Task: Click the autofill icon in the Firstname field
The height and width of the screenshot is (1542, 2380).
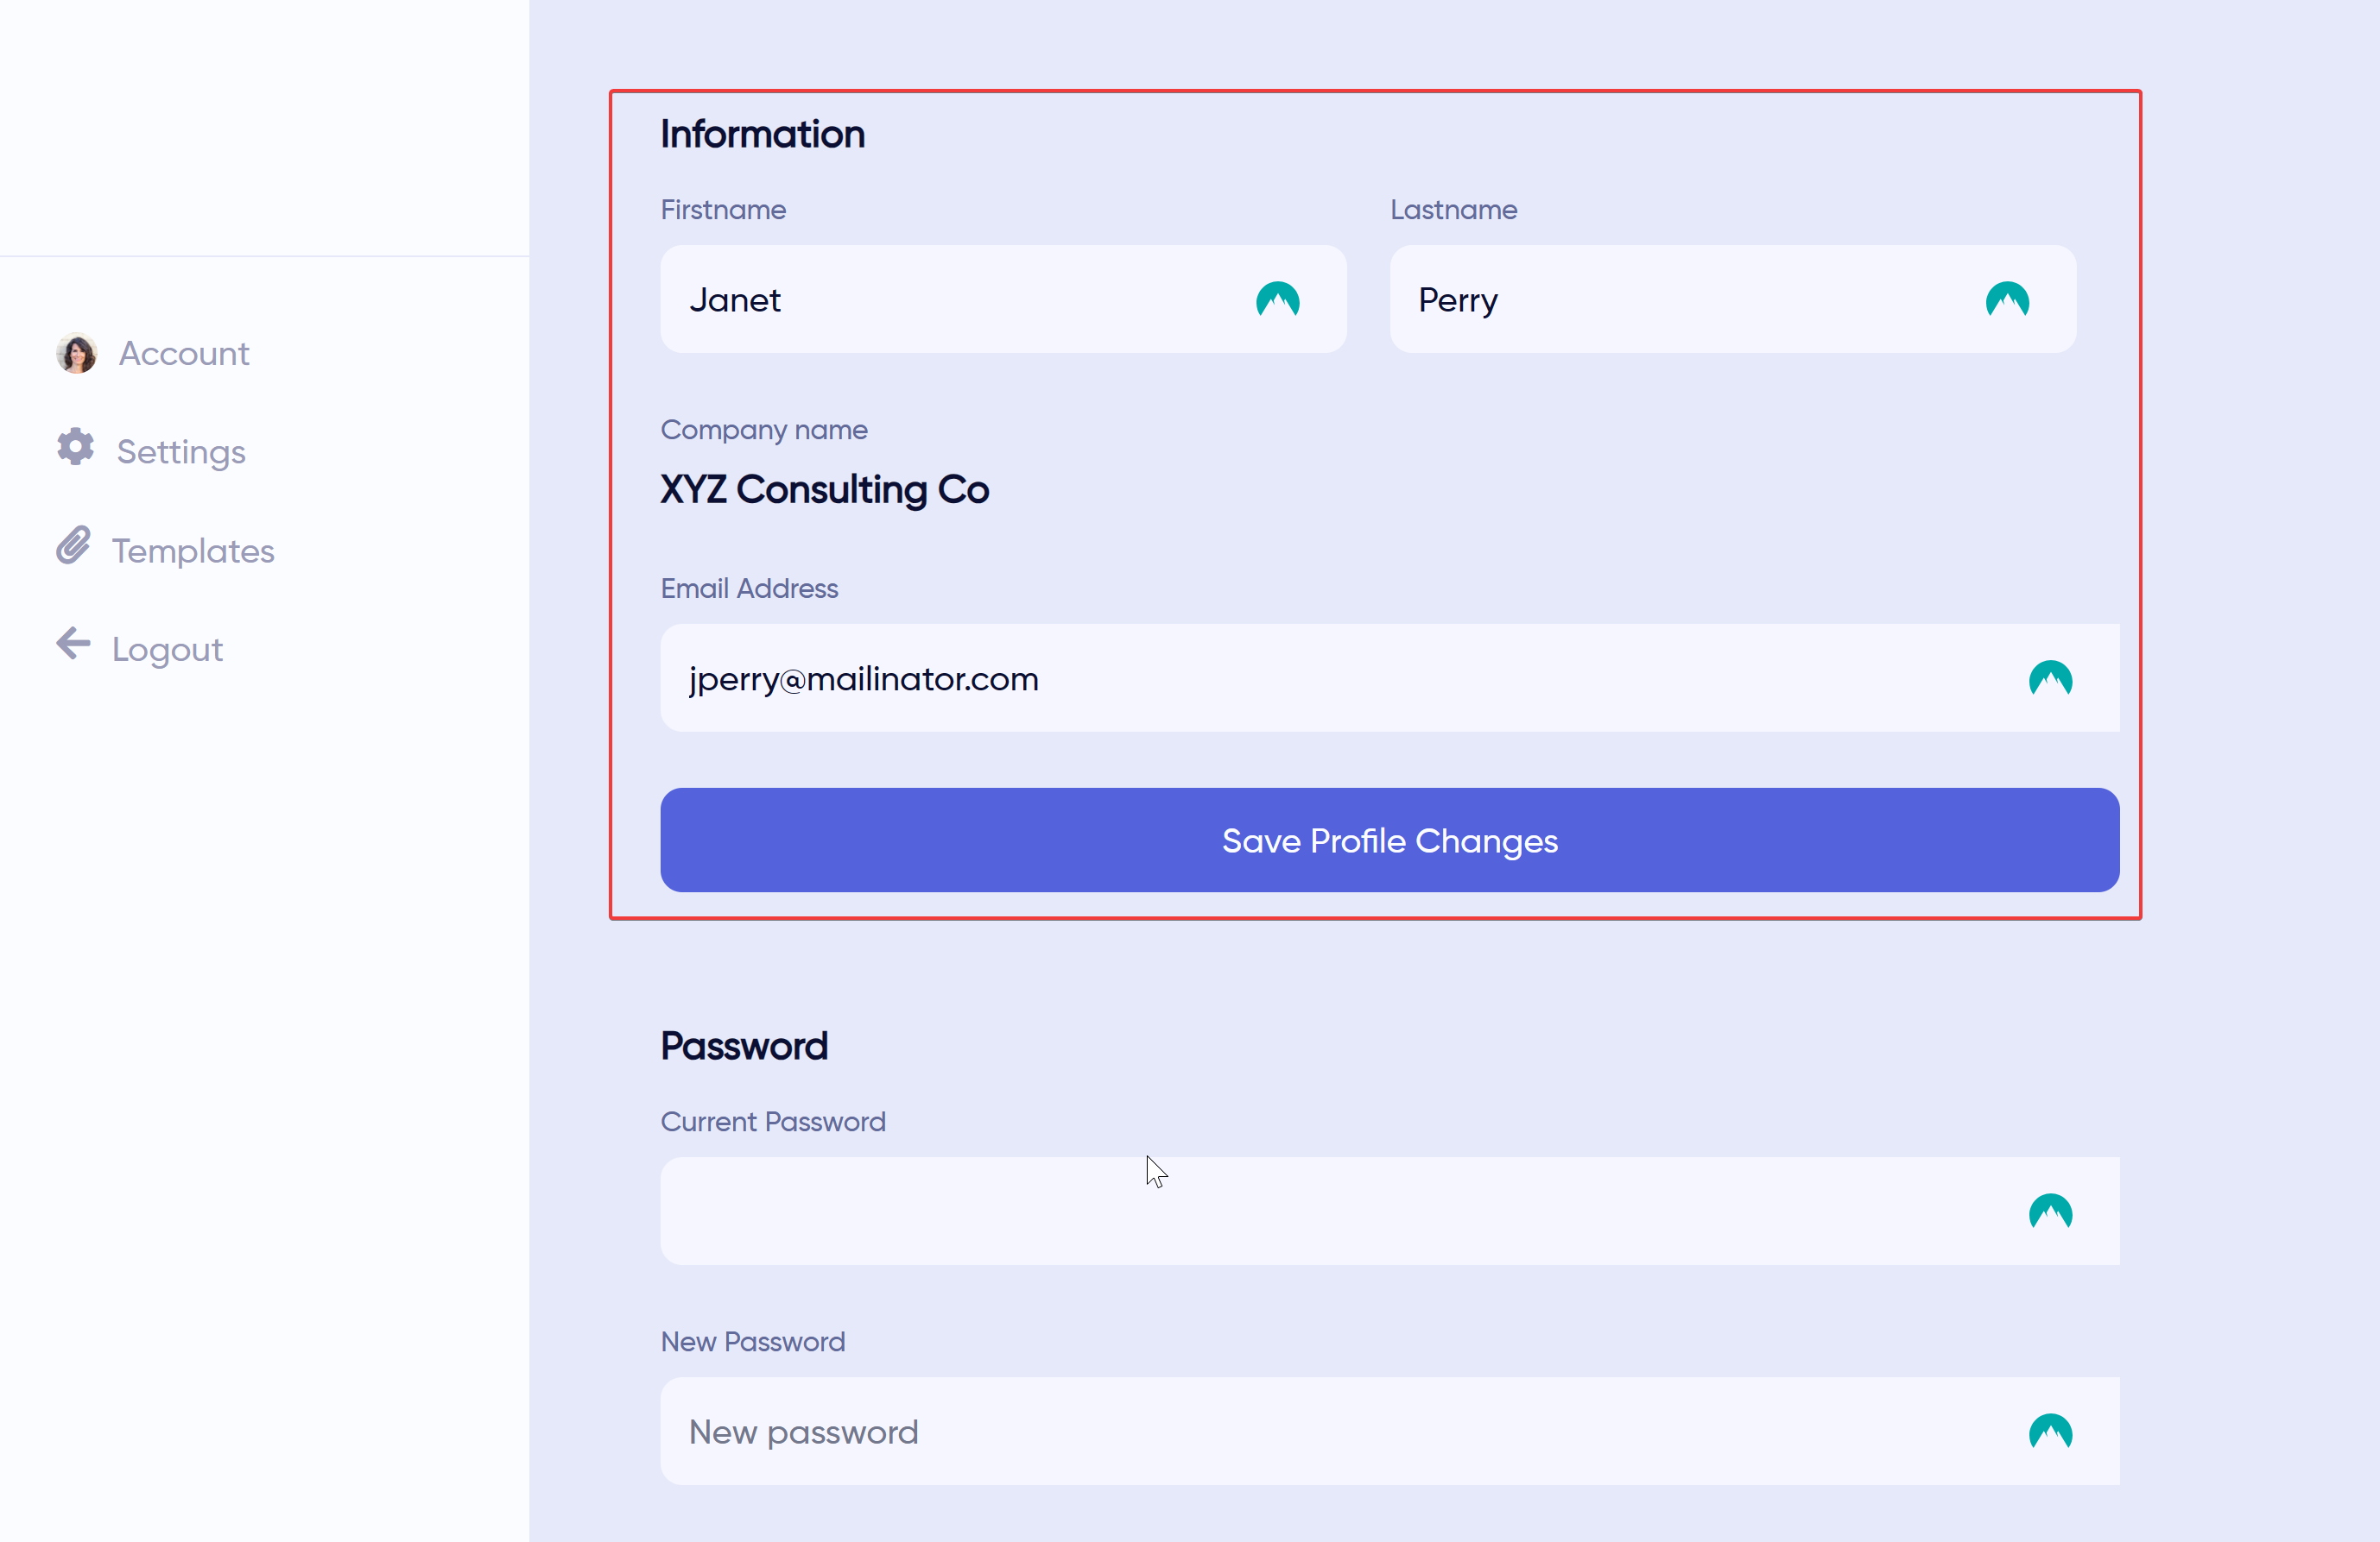Action: (x=1277, y=299)
